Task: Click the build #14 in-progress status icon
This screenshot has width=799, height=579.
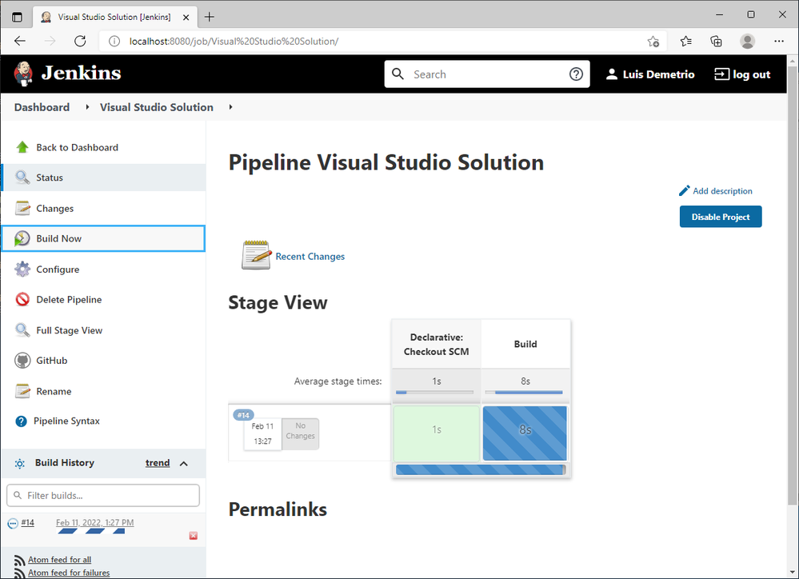Action: click(x=13, y=524)
